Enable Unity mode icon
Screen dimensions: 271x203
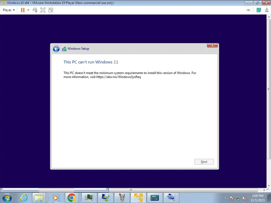(51, 10)
